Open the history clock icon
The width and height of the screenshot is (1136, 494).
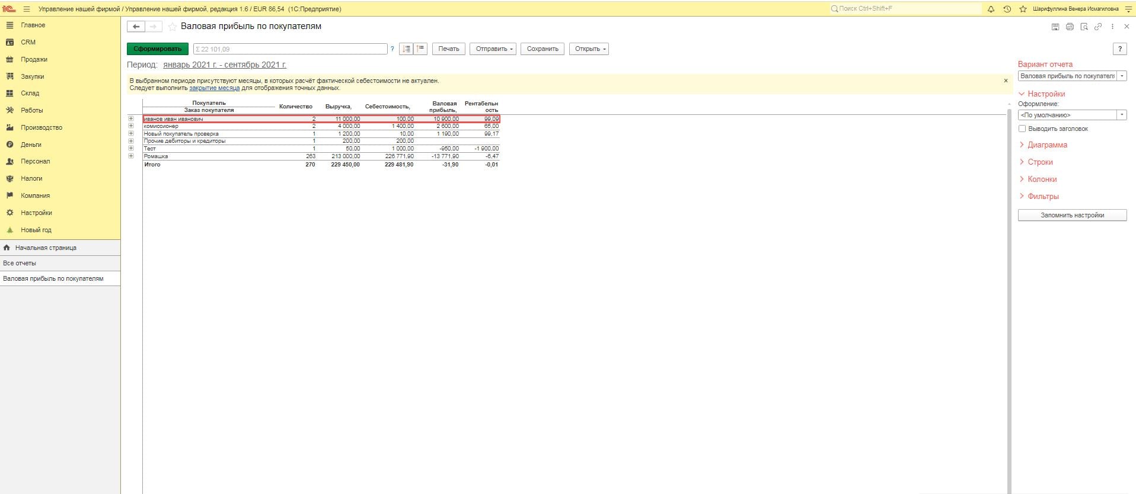(x=1007, y=9)
